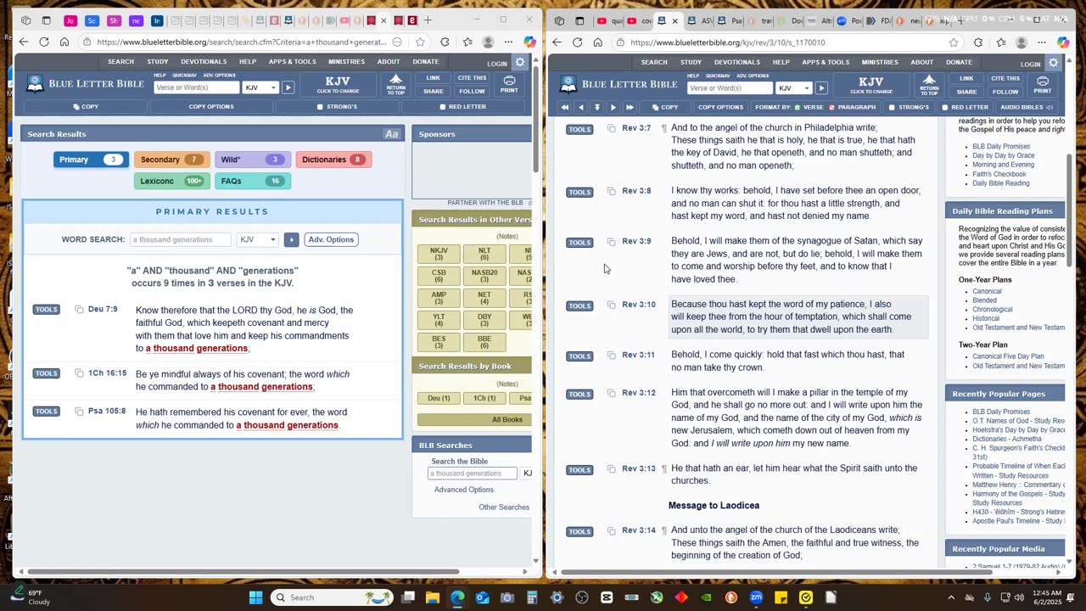
Task: Switch to Lexiconc results tab
Action: 171,181
